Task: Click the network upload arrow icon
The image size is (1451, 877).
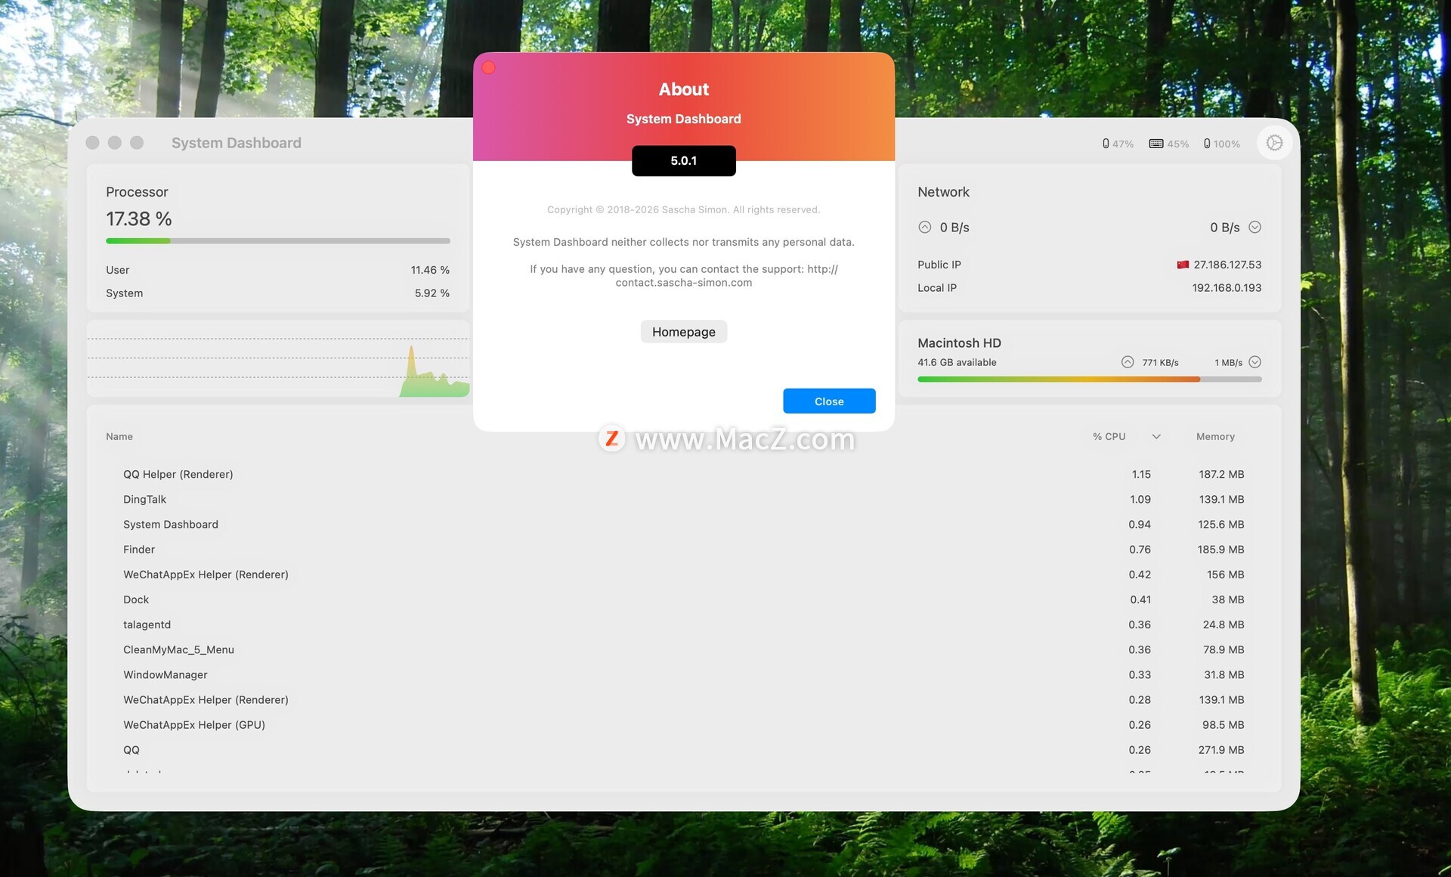Action: tap(924, 227)
